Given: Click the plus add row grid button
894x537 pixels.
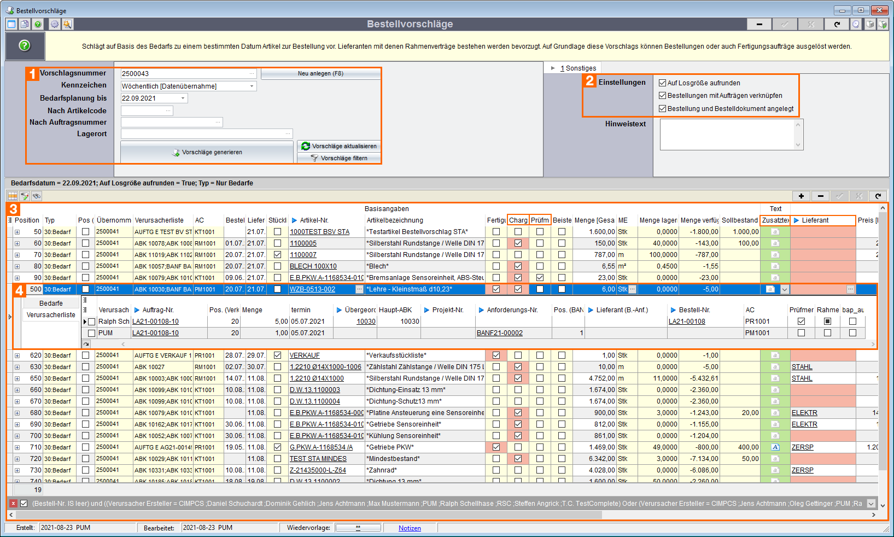Looking at the screenshot, I should (x=801, y=196).
